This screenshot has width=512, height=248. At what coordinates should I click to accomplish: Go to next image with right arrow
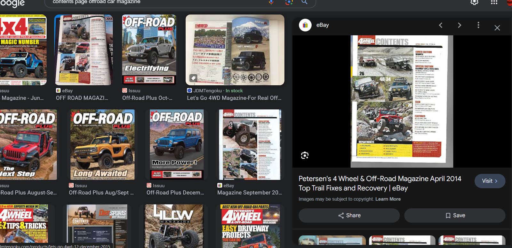coord(460,25)
